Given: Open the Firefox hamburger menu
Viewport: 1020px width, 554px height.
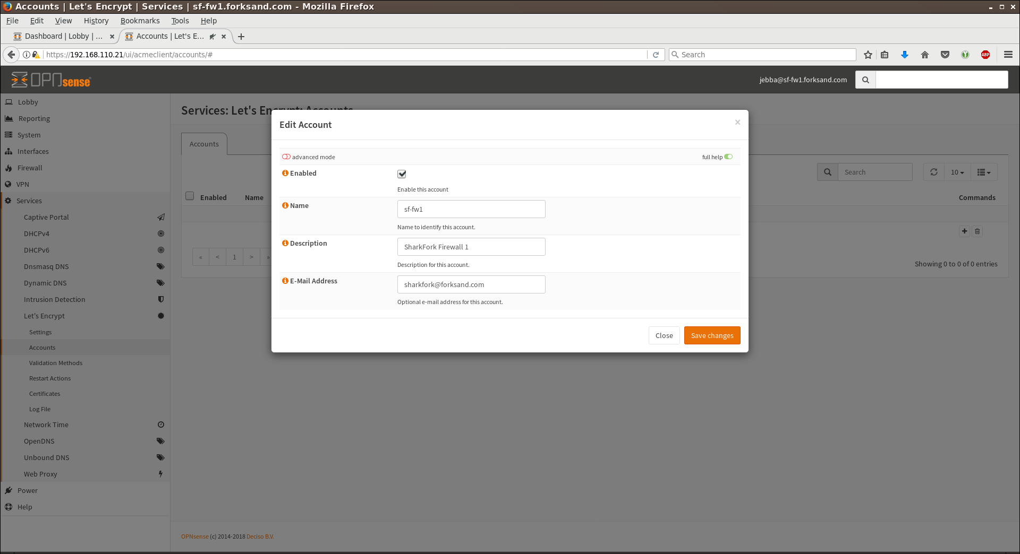Looking at the screenshot, I should click(1008, 55).
